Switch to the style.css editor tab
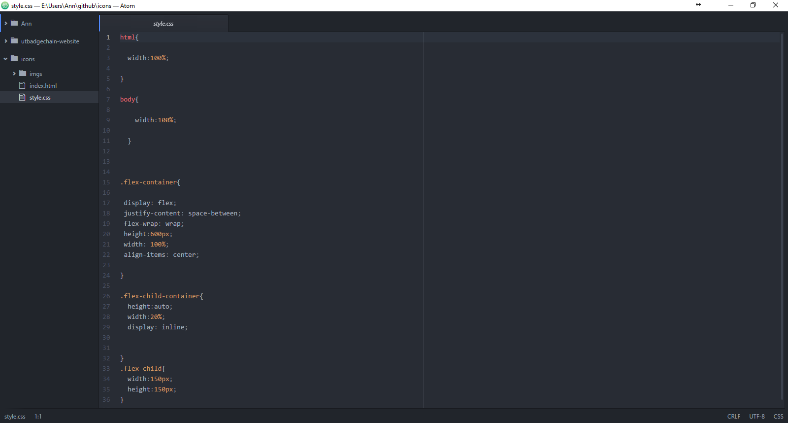This screenshot has width=788, height=423. (164, 24)
